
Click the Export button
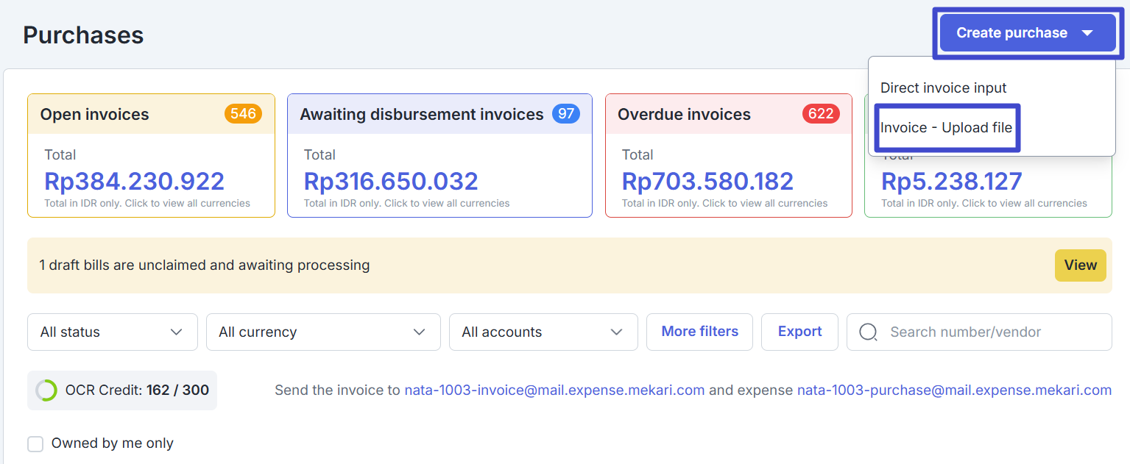pyautogui.click(x=799, y=332)
